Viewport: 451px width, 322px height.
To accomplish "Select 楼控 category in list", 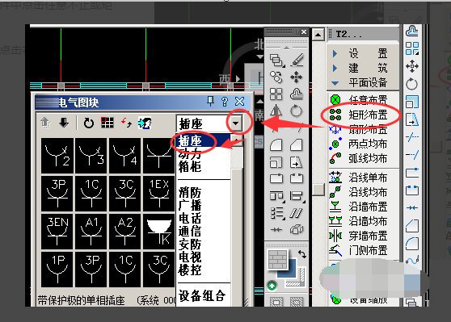I will (190, 270).
